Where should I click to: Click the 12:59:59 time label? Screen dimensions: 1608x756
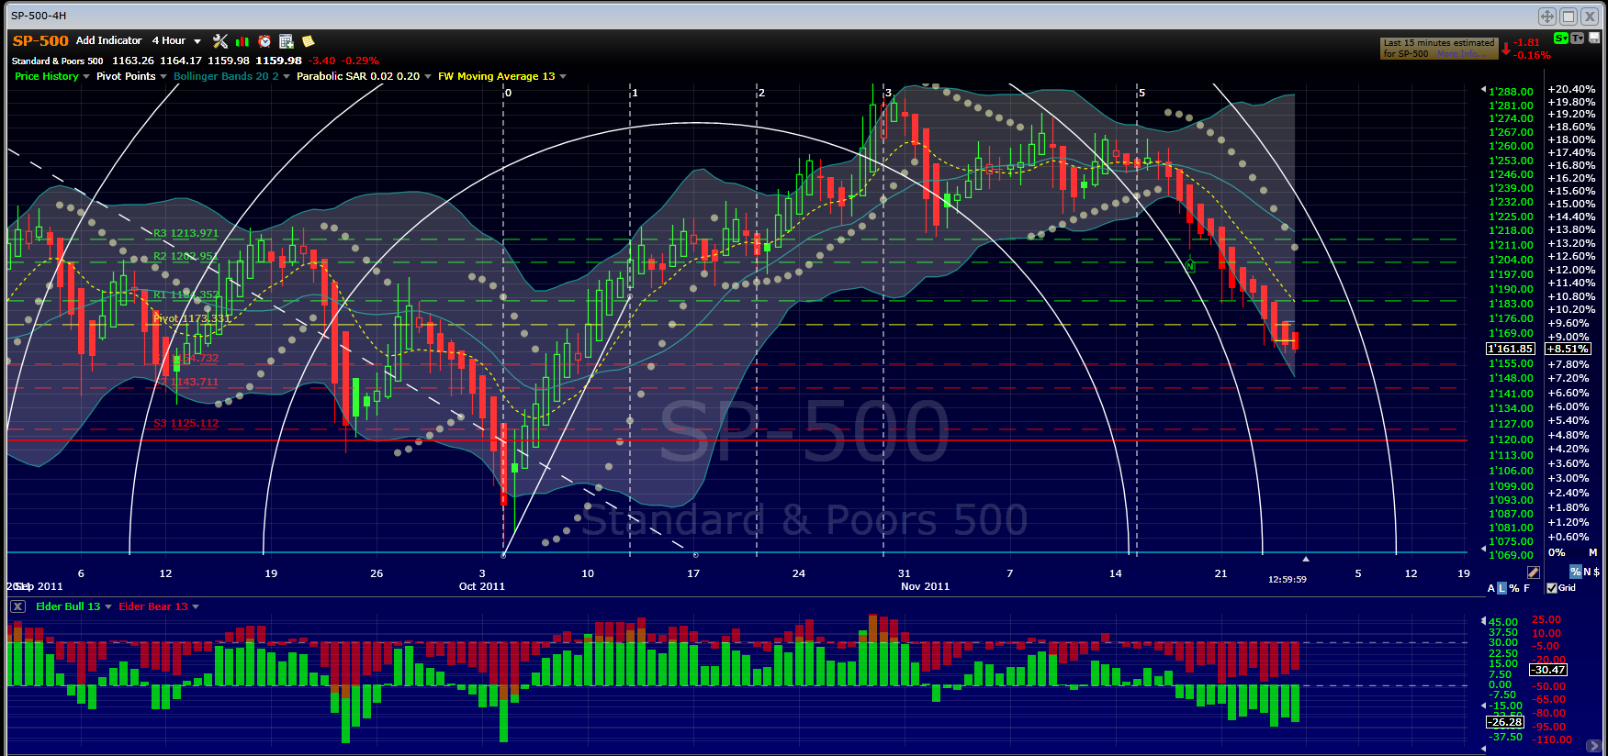[x=1288, y=579]
